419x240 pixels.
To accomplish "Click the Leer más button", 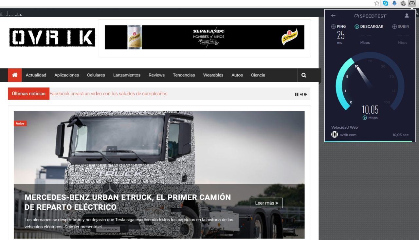I will [x=266, y=203].
